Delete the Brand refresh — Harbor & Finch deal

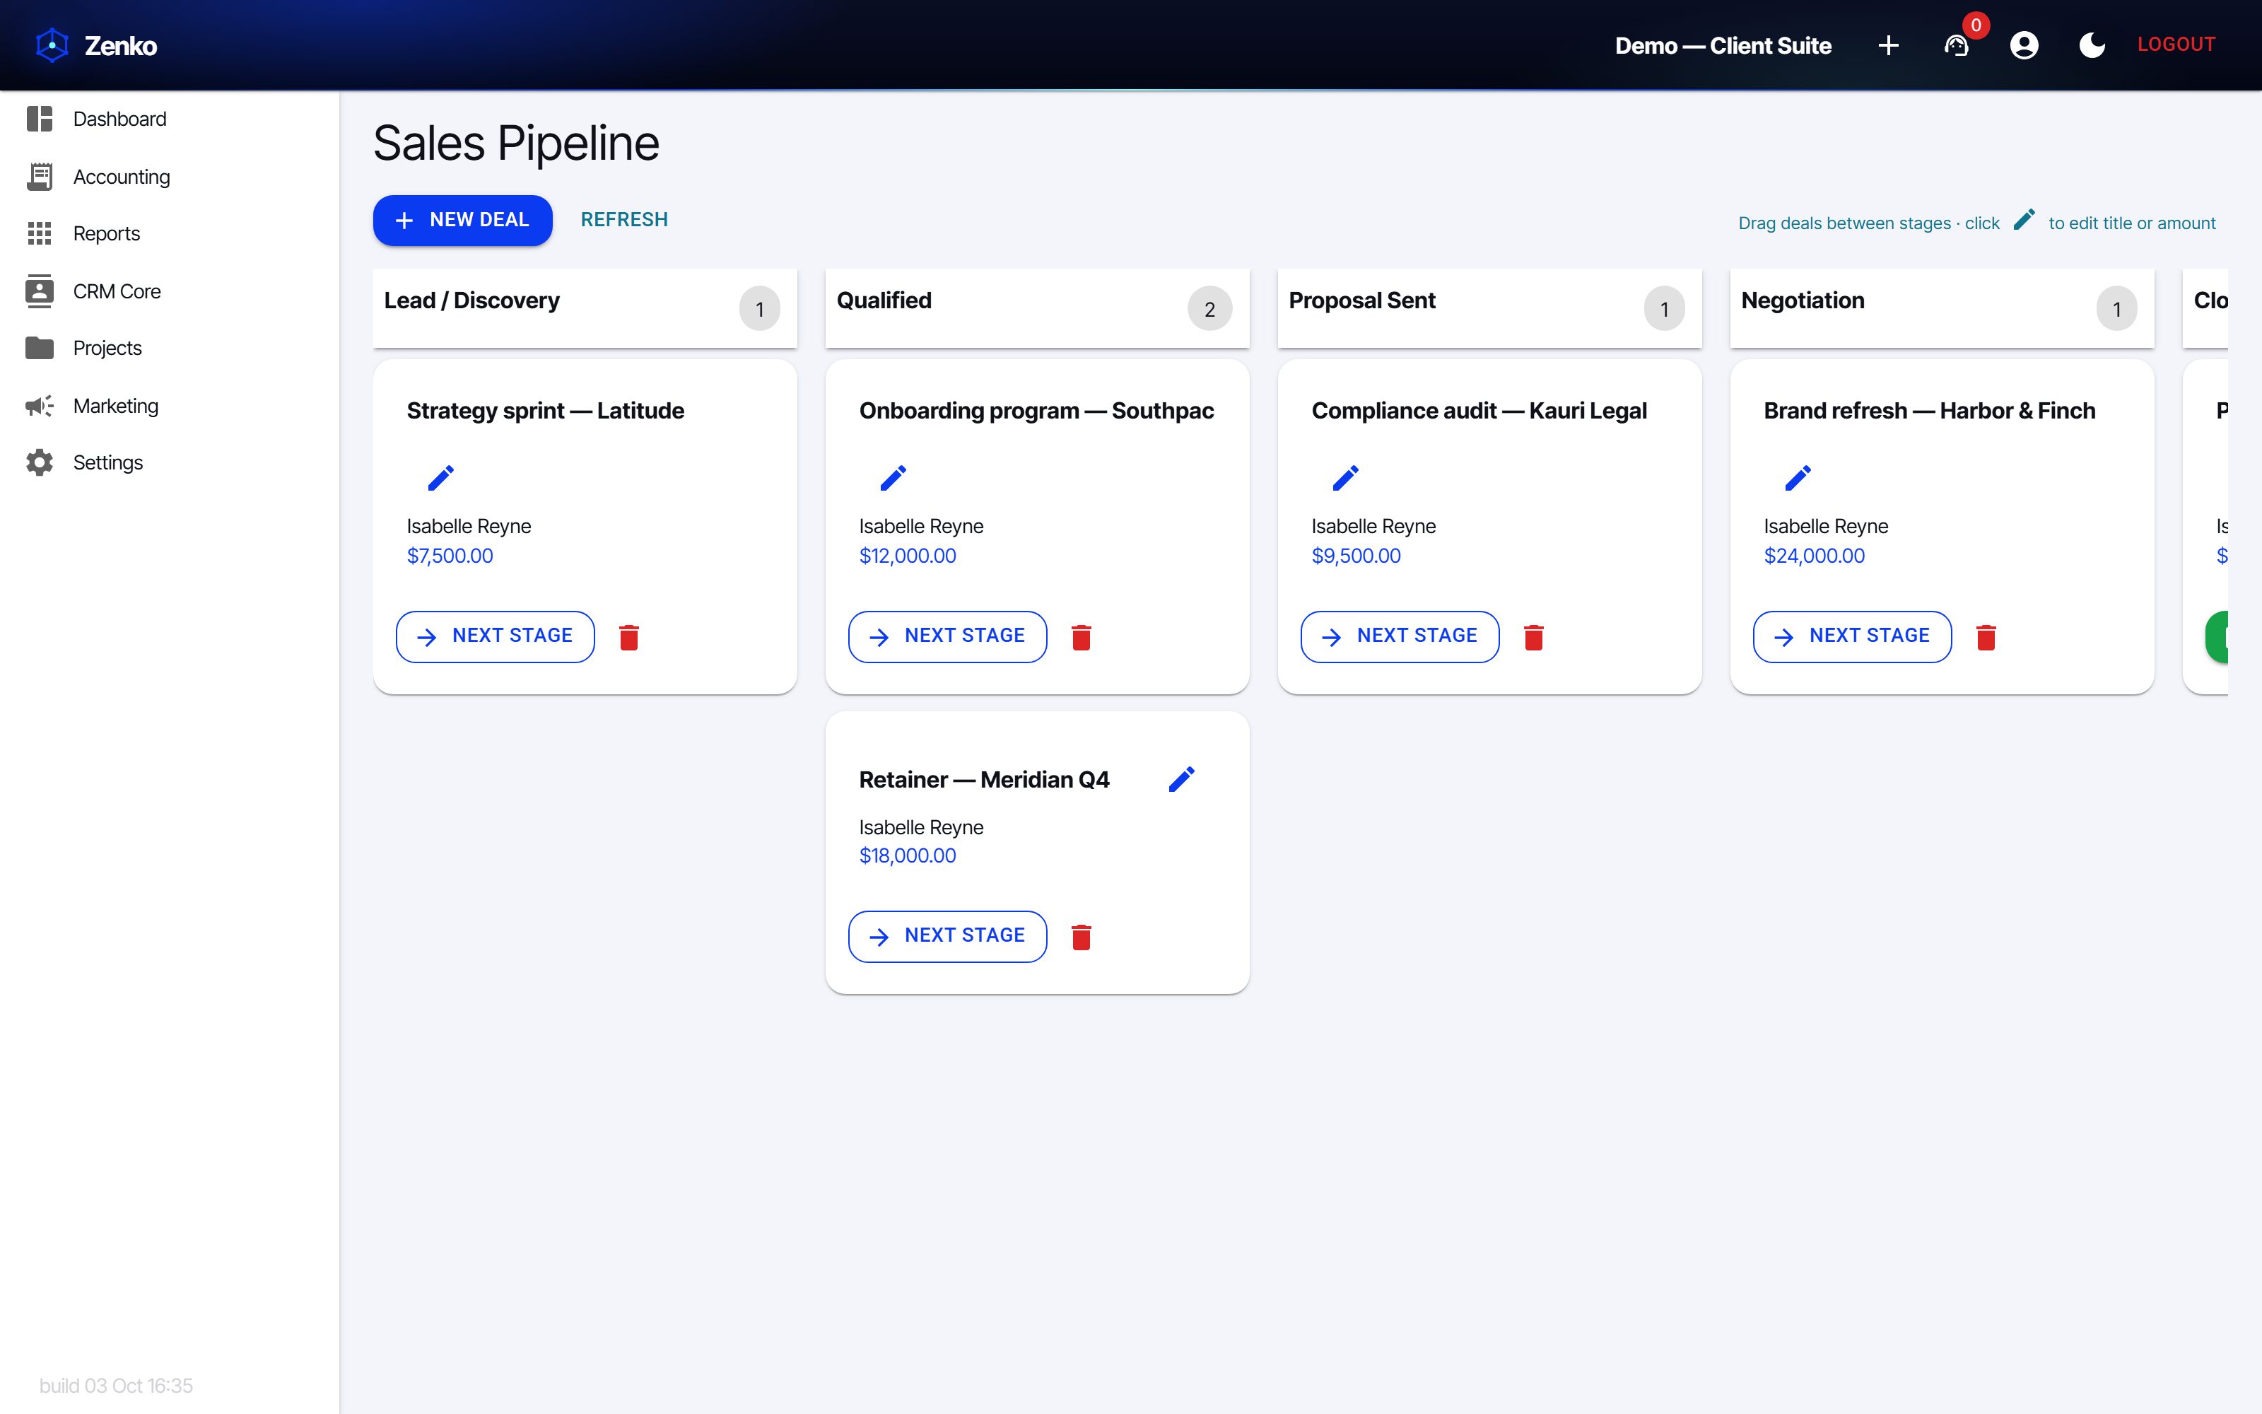coord(1986,637)
